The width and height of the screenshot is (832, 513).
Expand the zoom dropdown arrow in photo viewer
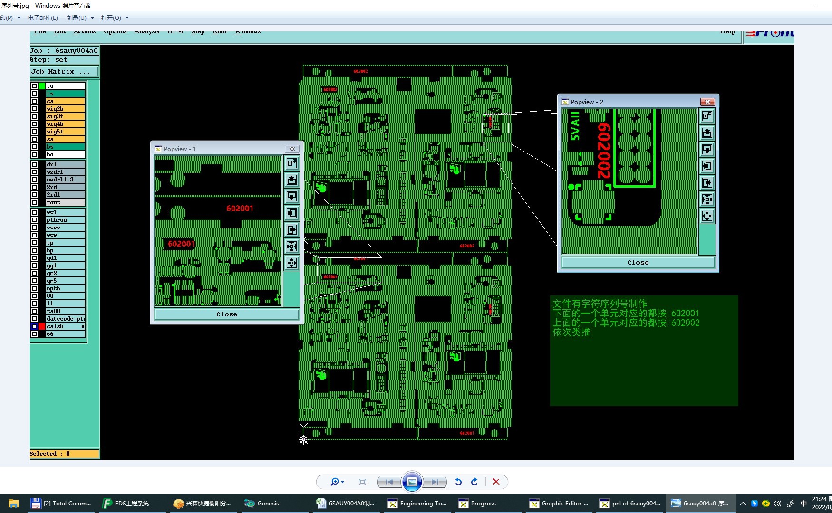[x=342, y=482]
